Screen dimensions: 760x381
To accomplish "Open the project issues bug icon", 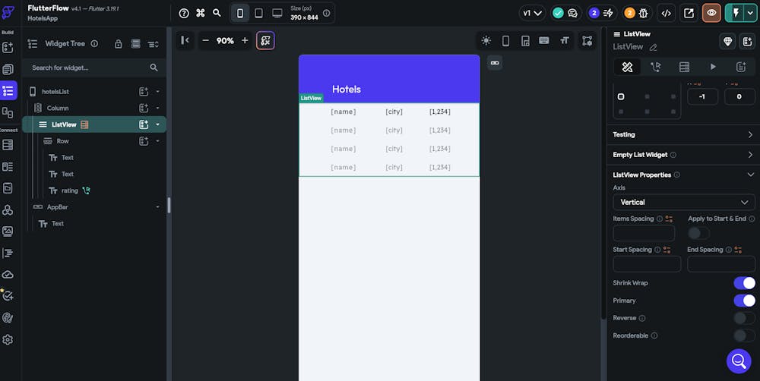I will pyautogui.click(x=643, y=13).
